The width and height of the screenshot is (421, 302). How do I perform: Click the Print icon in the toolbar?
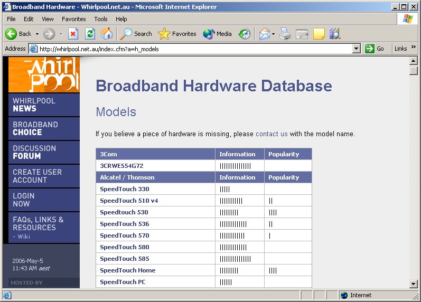[285, 34]
